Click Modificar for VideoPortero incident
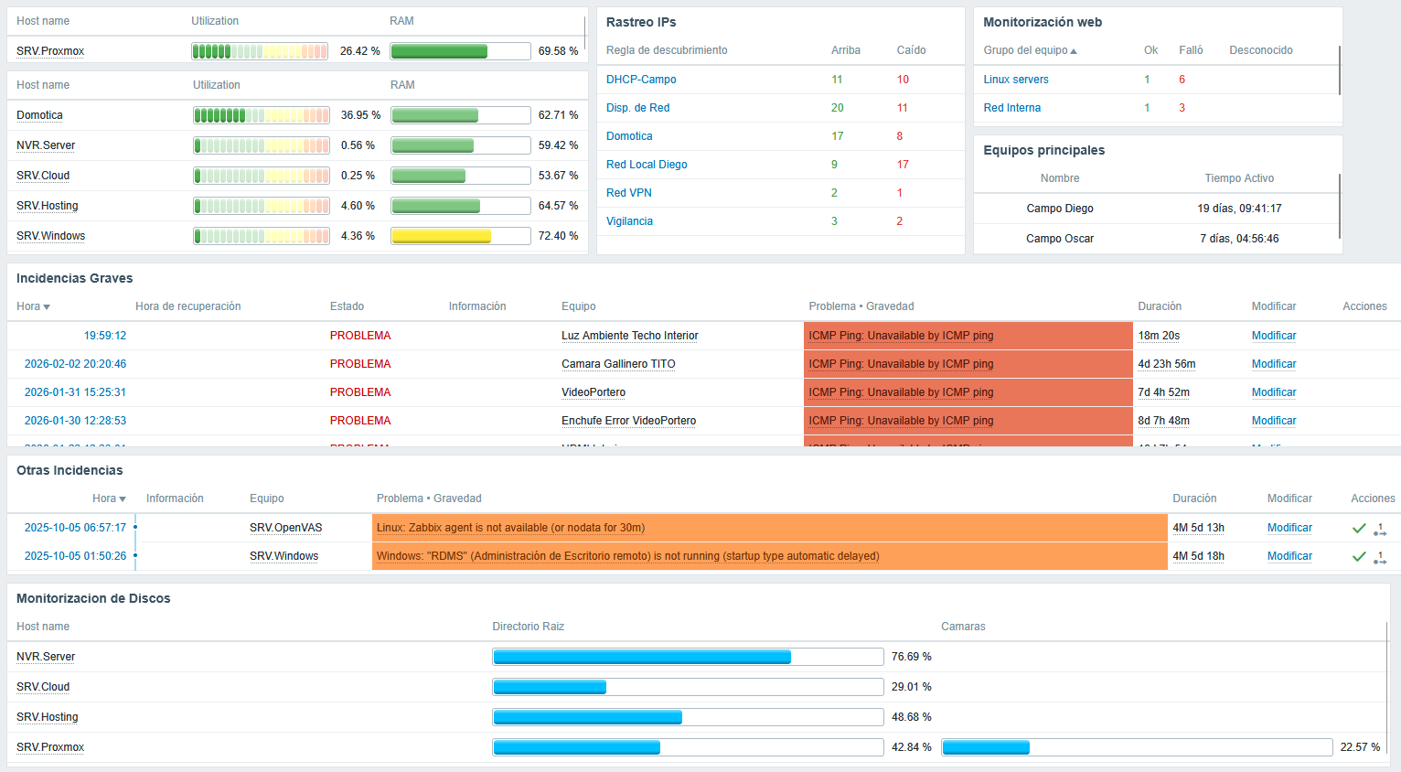Screen dimensions: 1401x772 pyautogui.click(x=1273, y=392)
